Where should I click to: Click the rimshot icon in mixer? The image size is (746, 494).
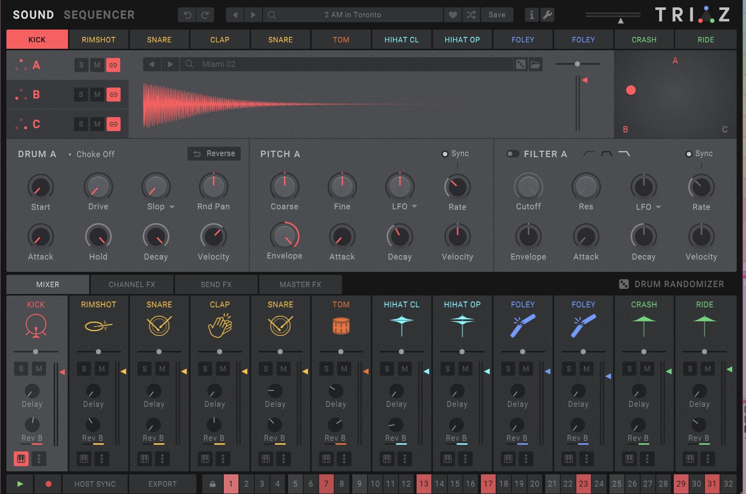click(98, 326)
